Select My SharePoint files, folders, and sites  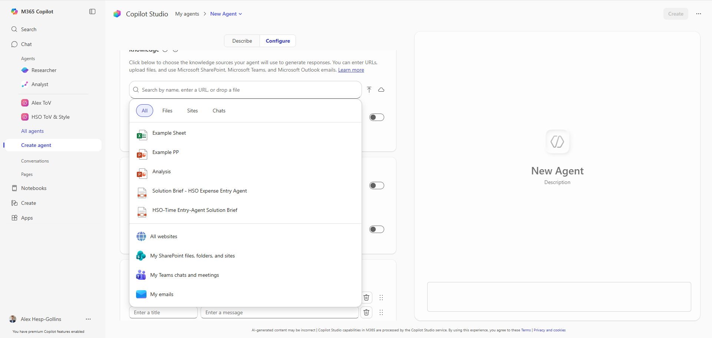click(x=192, y=256)
